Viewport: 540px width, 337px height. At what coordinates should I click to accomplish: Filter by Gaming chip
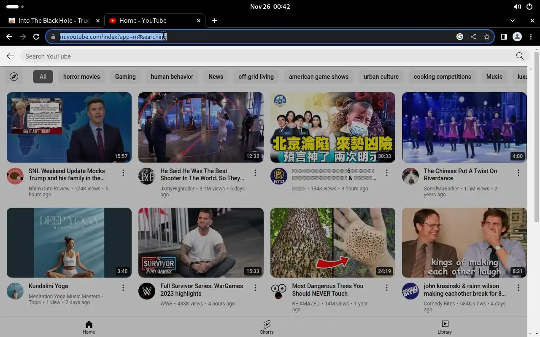(125, 77)
